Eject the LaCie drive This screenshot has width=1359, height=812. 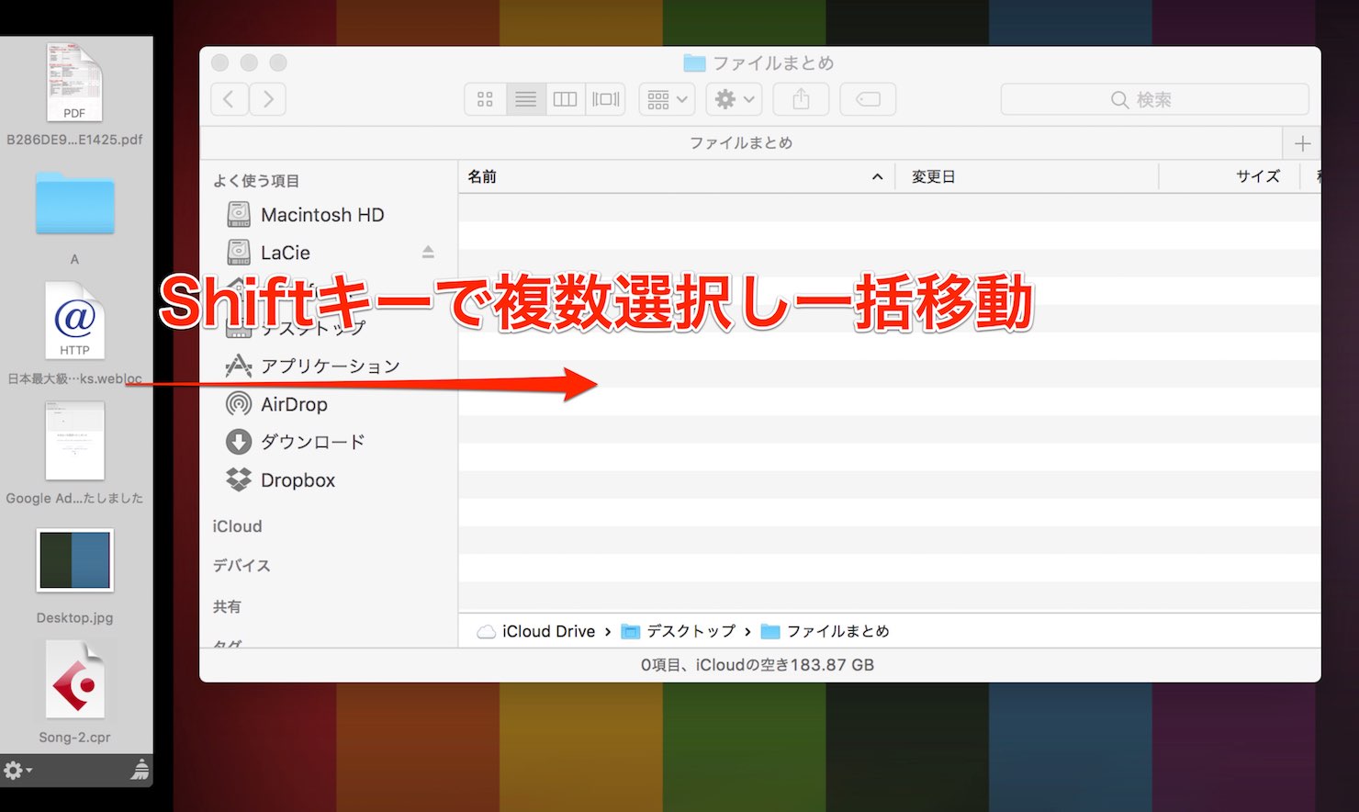pyautogui.click(x=428, y=252)
